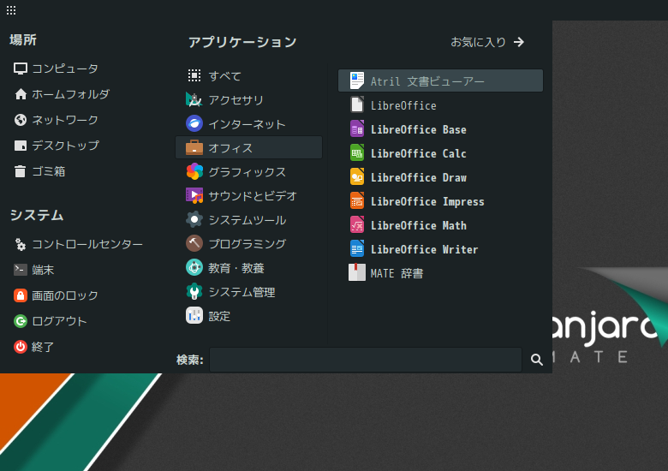
Task: Select the インターネット category
Action: tap(249, 124)
